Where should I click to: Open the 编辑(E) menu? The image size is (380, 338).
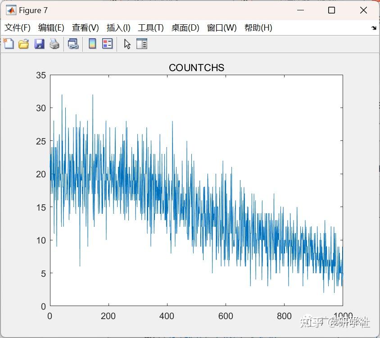51,27
